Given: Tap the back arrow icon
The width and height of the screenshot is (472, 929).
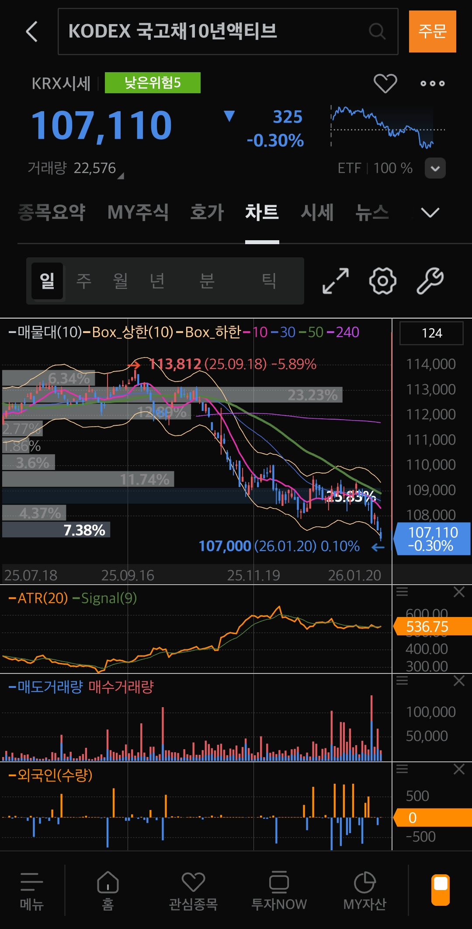Looking at the screenshot, I should [x=32, y=32].
